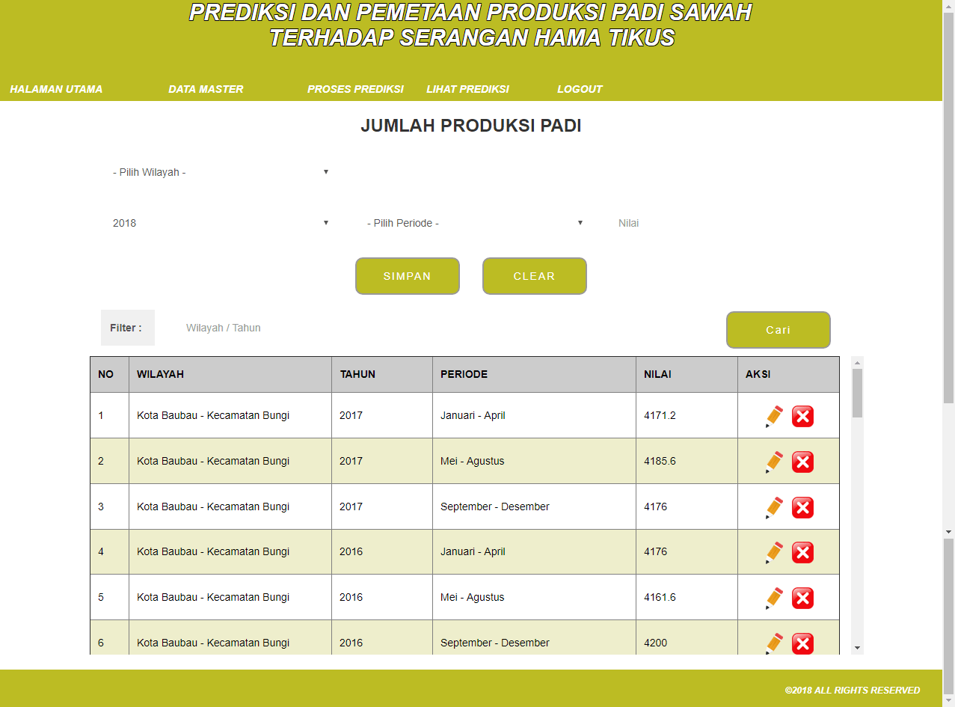
Task: Delete row 4 with the red X icon
Action: [x=802, y=552]
